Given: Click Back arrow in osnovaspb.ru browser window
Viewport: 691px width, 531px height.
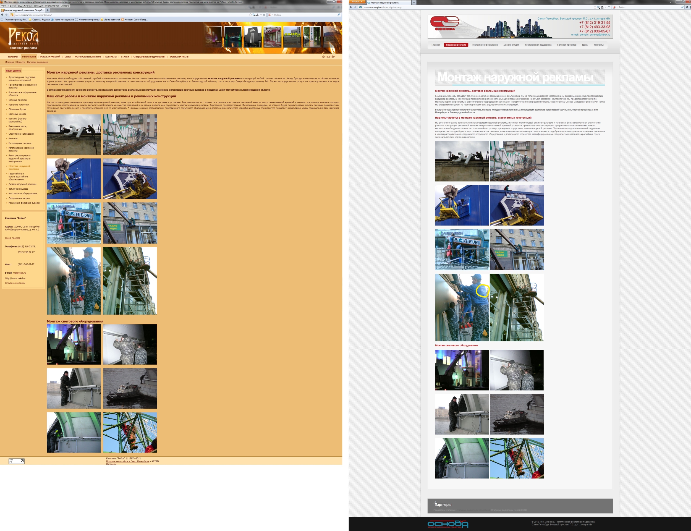Looking at the screenshot, I should click(x=351, y=7).
